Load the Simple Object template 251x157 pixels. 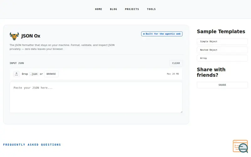coord(222,41)
